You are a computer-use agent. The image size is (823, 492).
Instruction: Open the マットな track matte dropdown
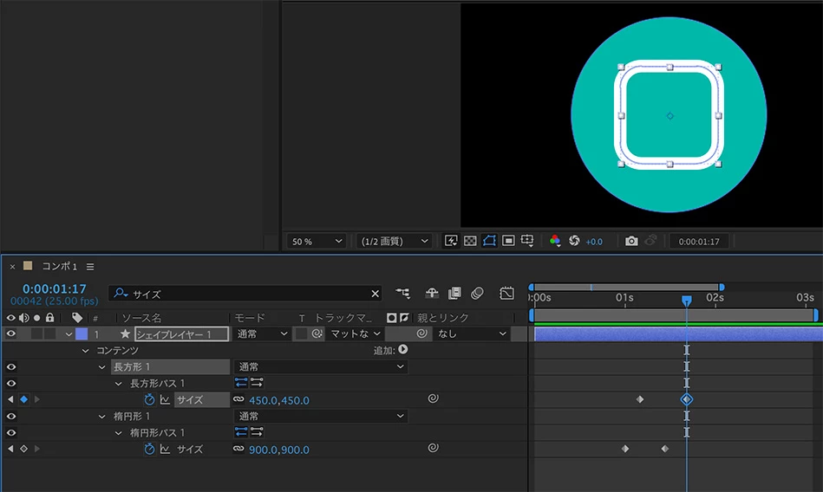[x=355, y=333]
